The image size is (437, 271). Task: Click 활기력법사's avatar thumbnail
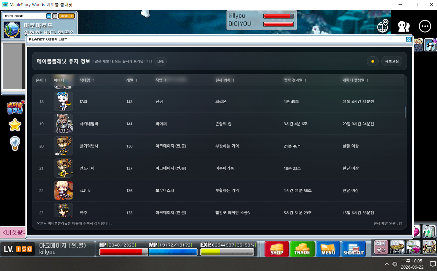(63, 146)
